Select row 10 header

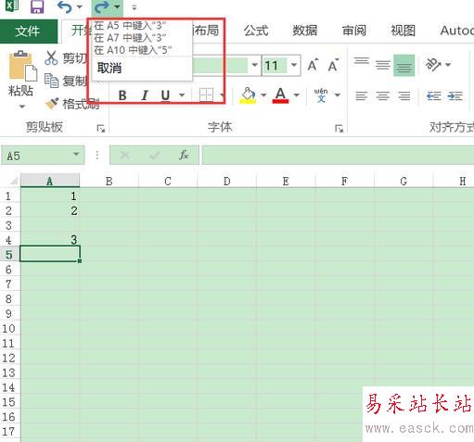coord(9,328)
